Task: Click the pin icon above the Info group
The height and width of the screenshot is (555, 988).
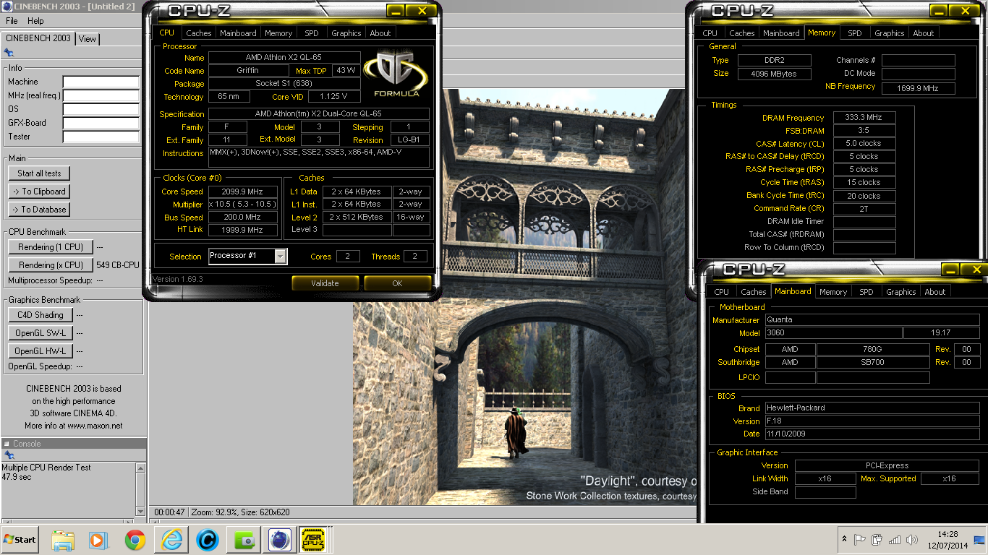Action: click(x=9, y=53)
